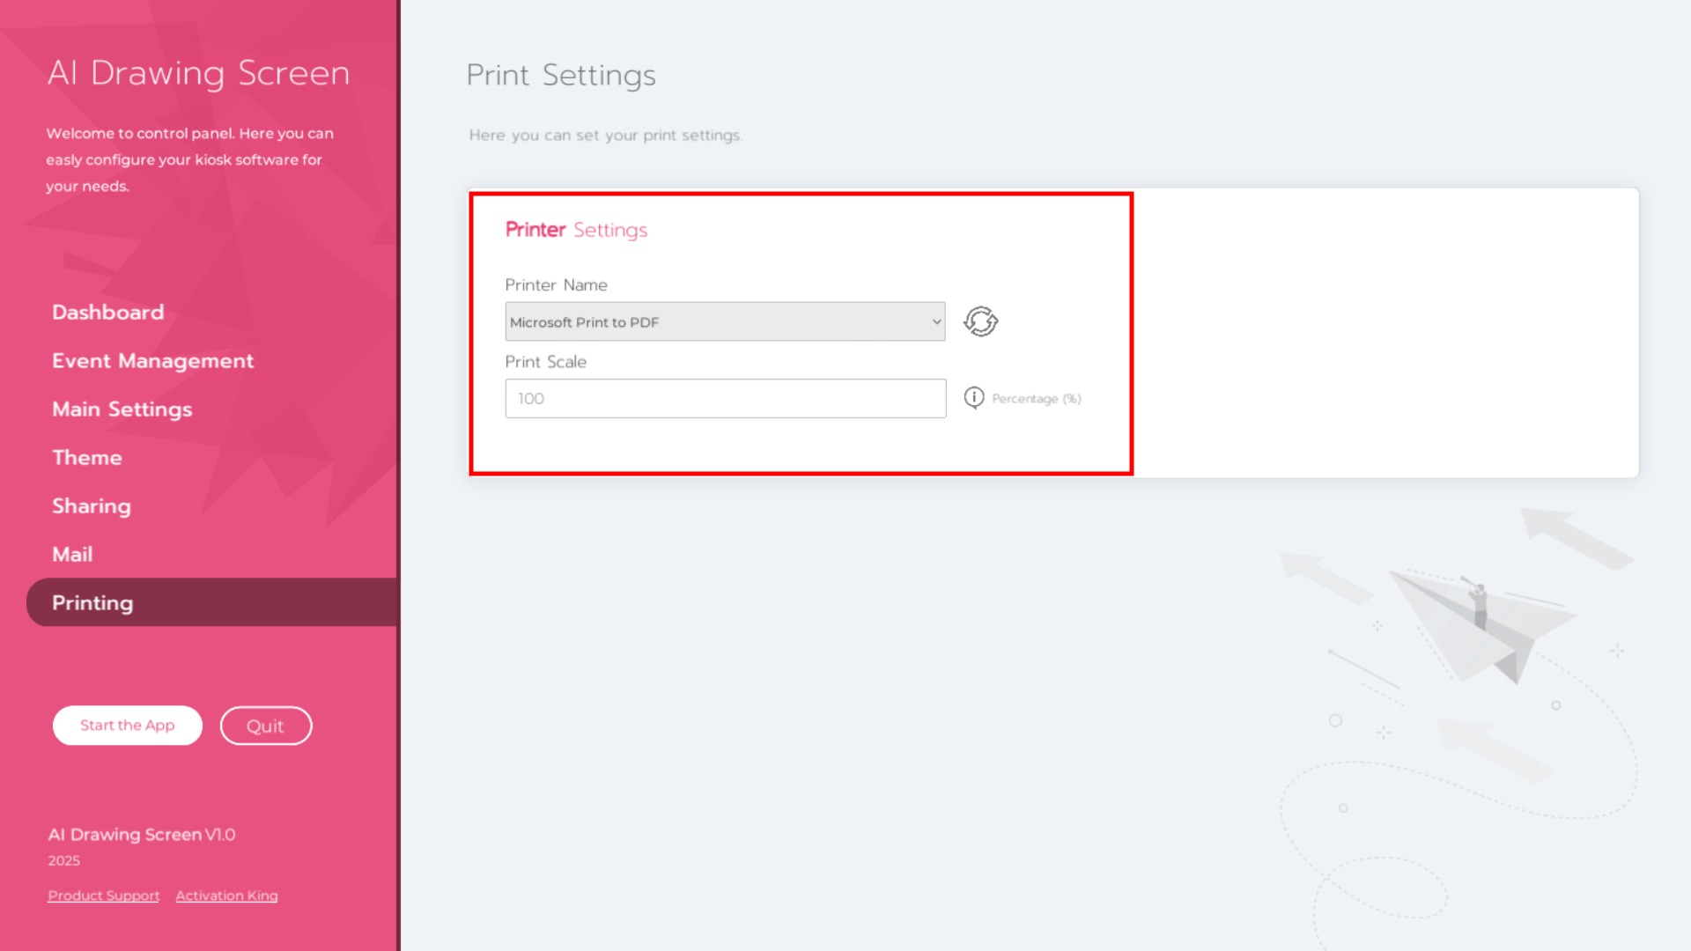Viewport: 1691px width, 951px height.
Task: Open the Dashboard menu item
Action: pos(107,312)
